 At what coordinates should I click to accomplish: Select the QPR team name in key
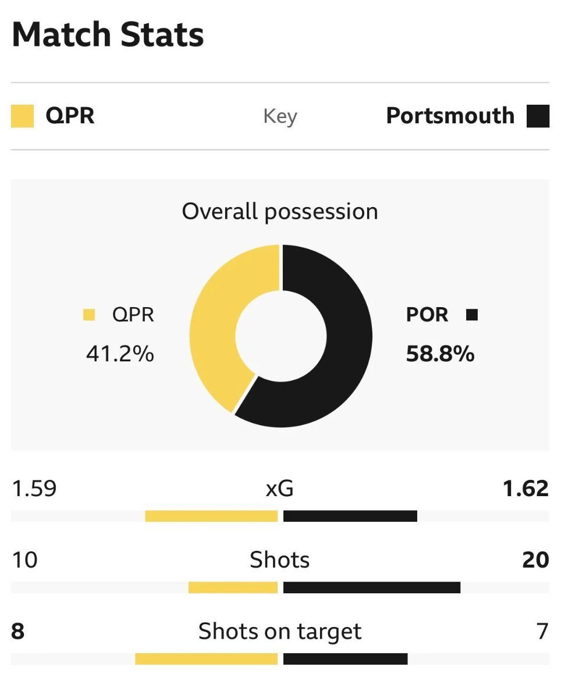70,116
